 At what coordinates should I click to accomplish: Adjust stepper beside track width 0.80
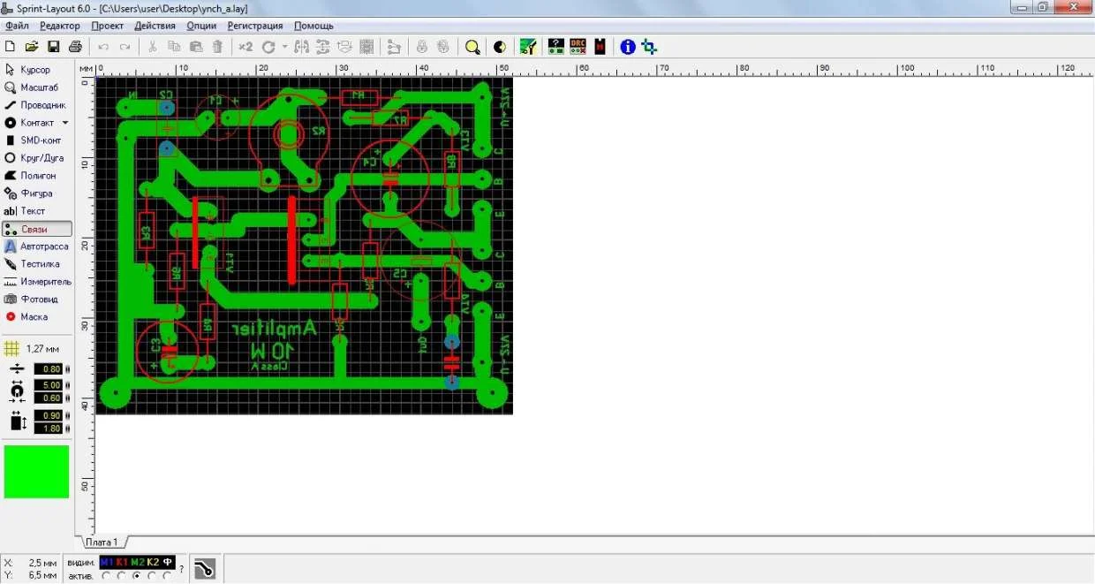67,369
